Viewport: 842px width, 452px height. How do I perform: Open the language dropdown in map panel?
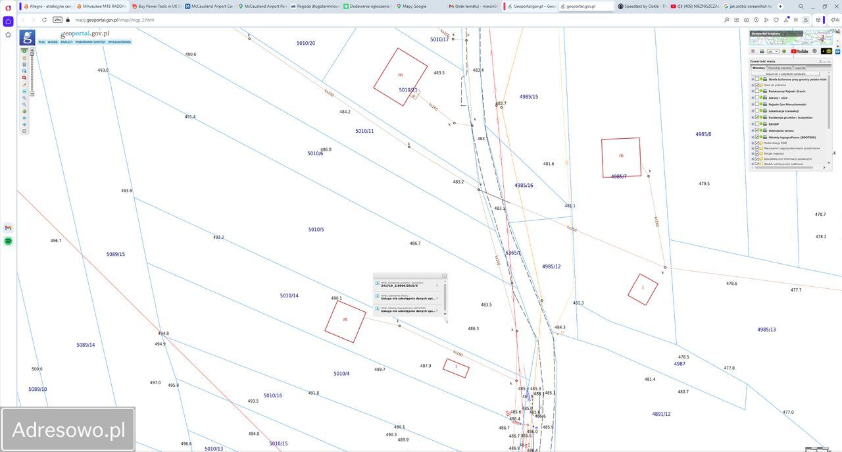point(773,51)
